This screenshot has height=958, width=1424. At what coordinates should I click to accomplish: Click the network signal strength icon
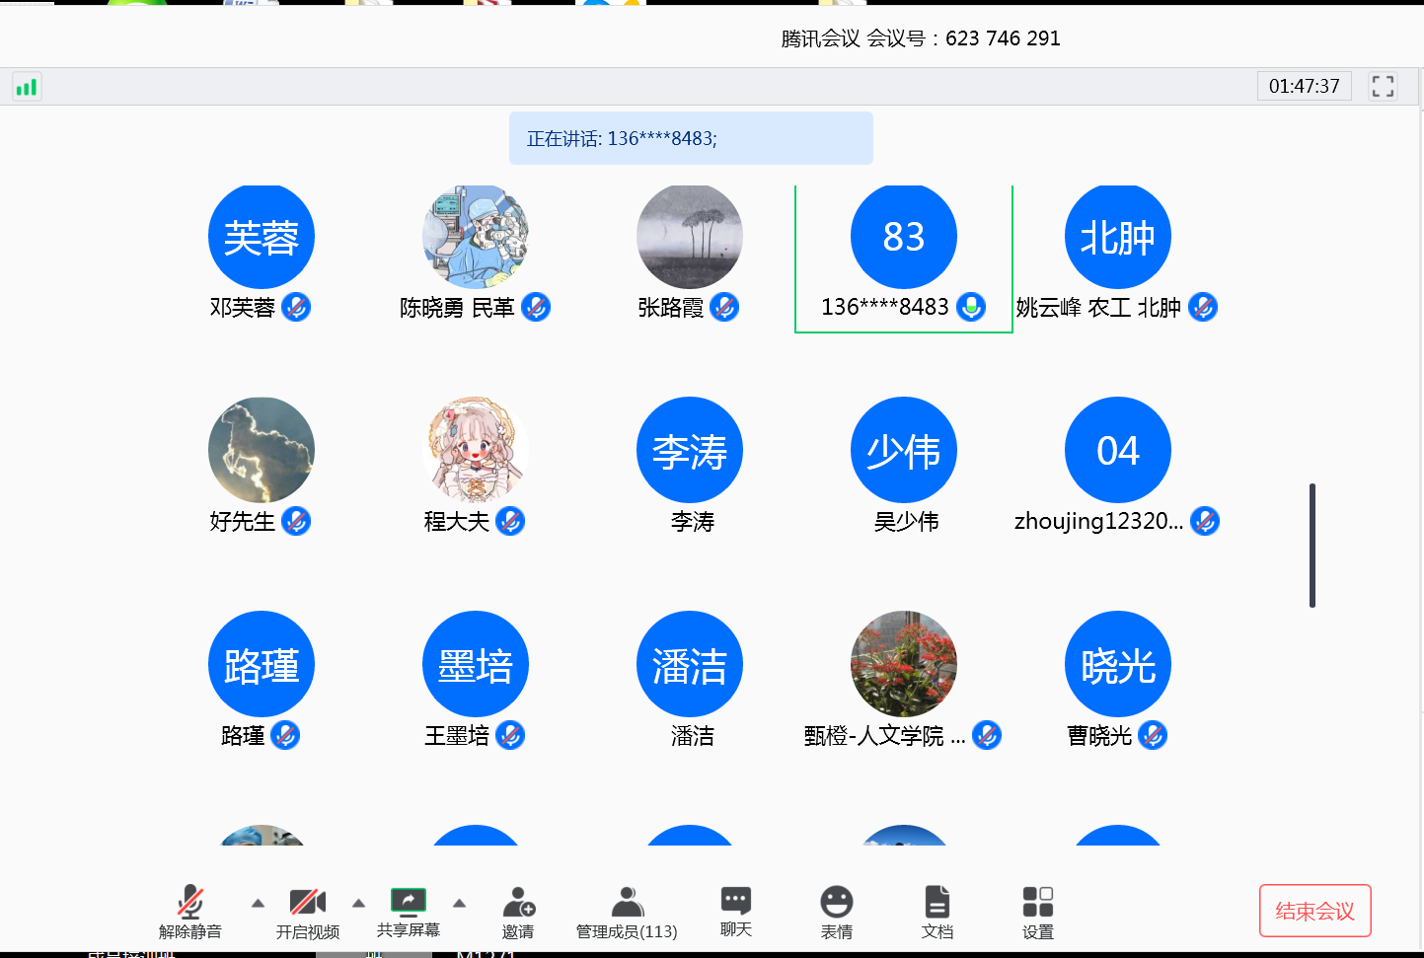point(27,87)
